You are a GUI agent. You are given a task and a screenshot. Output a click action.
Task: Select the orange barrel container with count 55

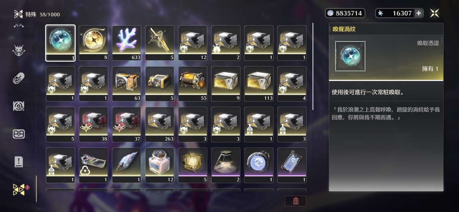[x=193, y=84]
